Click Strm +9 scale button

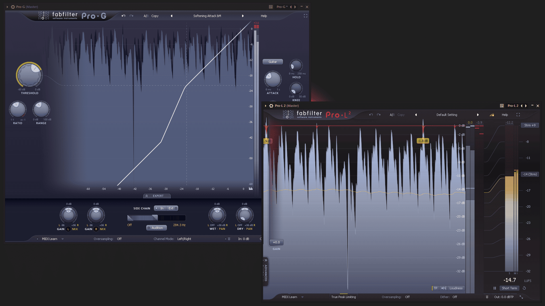(530, 125)
